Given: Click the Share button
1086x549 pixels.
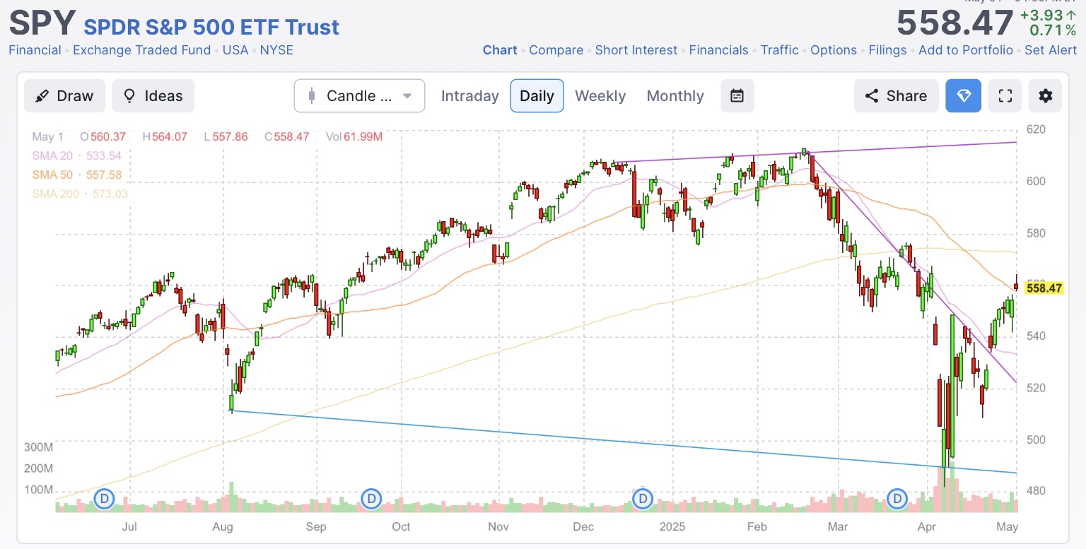Looking at the screenshot, I should click(x=896, y=96).
